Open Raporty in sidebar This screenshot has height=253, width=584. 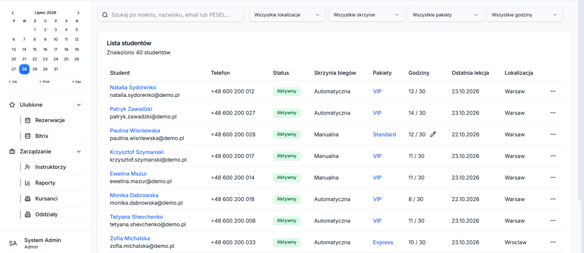click(x=53, y=183)
